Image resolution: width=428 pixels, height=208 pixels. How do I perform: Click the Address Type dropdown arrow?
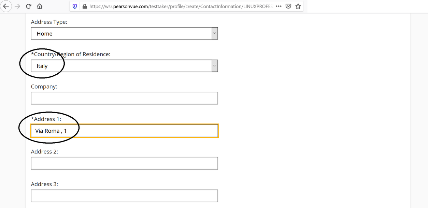[x=214, y=33]
